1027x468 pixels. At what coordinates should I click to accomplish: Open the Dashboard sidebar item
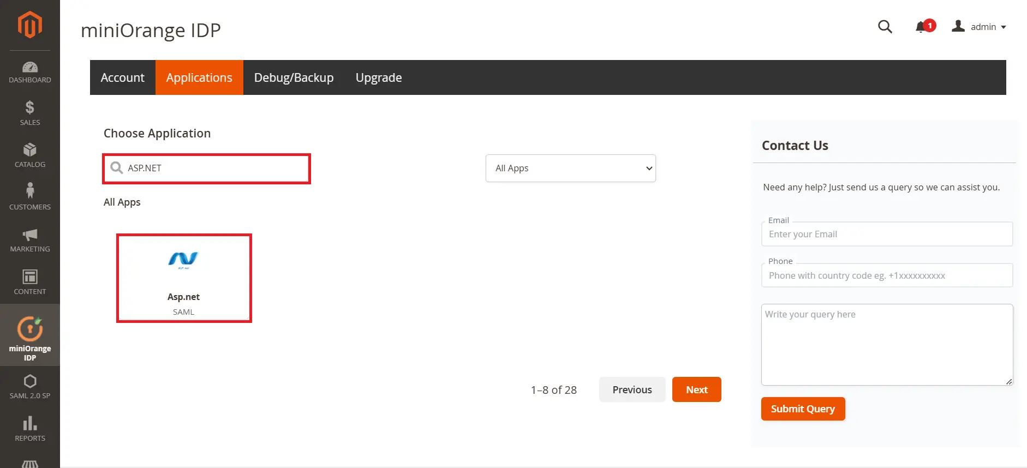coord(30,73)
